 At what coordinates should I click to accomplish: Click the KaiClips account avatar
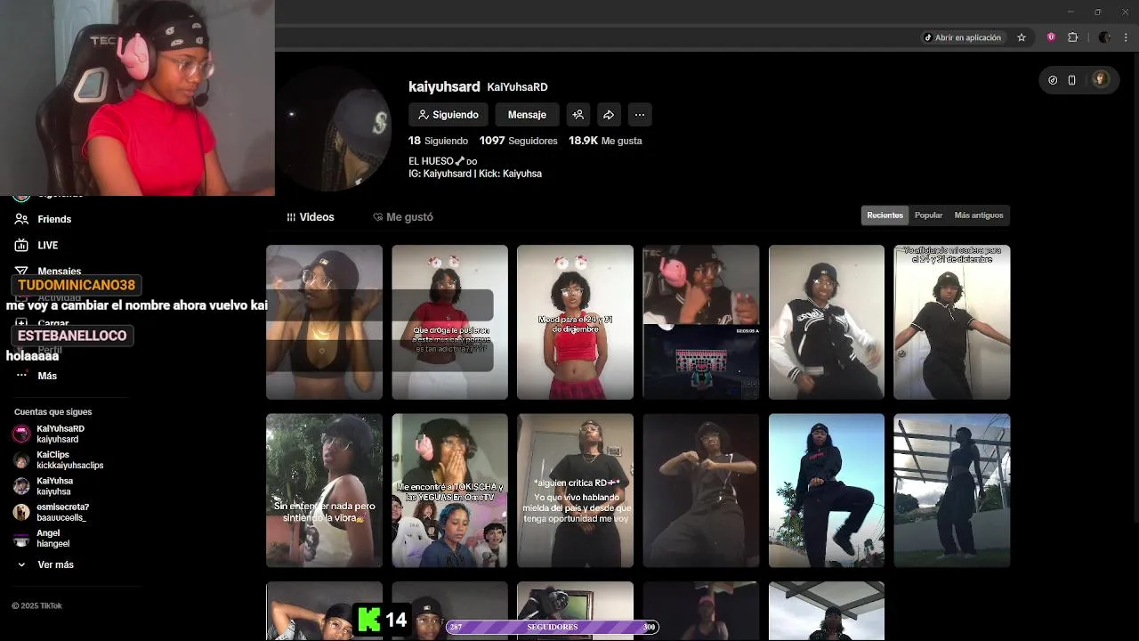[x=21, y=460]
